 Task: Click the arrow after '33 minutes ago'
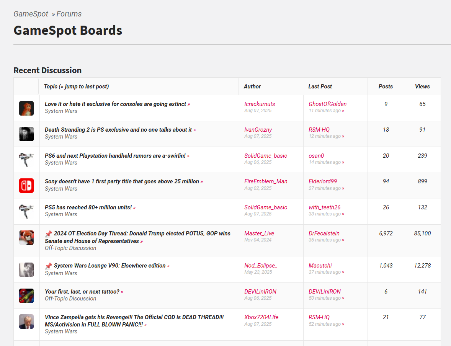[343, 214]
